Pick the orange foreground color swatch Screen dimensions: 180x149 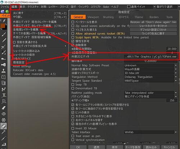pos(3,26)
